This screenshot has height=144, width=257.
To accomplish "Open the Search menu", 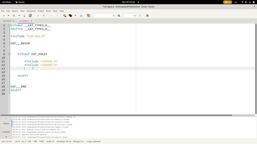I will pyautogui.click(x=15, y=11).
